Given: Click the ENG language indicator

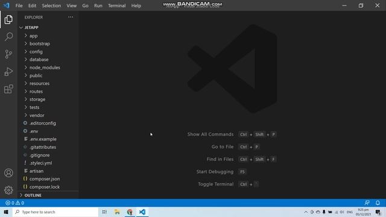Looking at the screenshot, I should 350,212.
